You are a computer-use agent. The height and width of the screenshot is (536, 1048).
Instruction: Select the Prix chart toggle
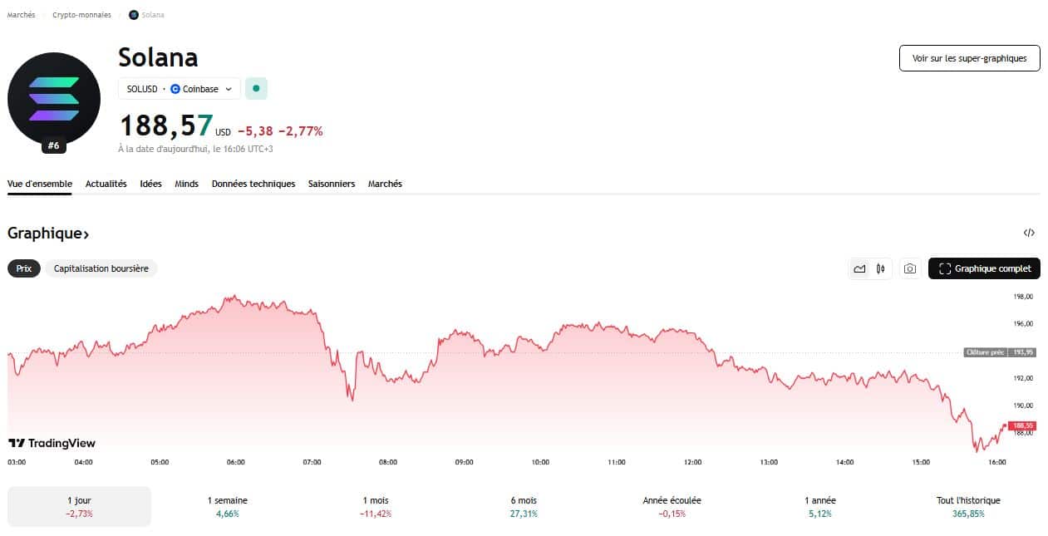click(24, 268)
